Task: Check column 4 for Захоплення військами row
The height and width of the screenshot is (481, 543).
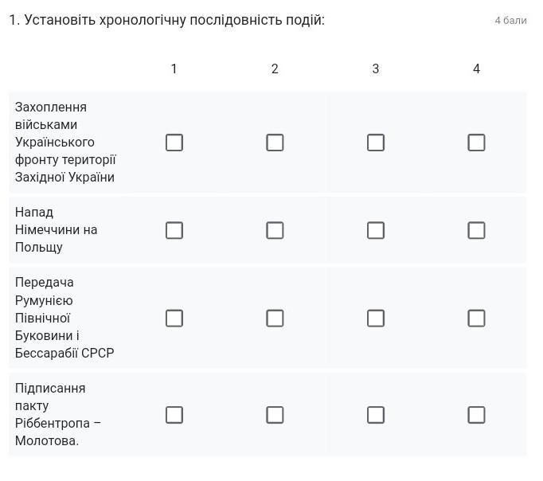Action: point(476,143)
